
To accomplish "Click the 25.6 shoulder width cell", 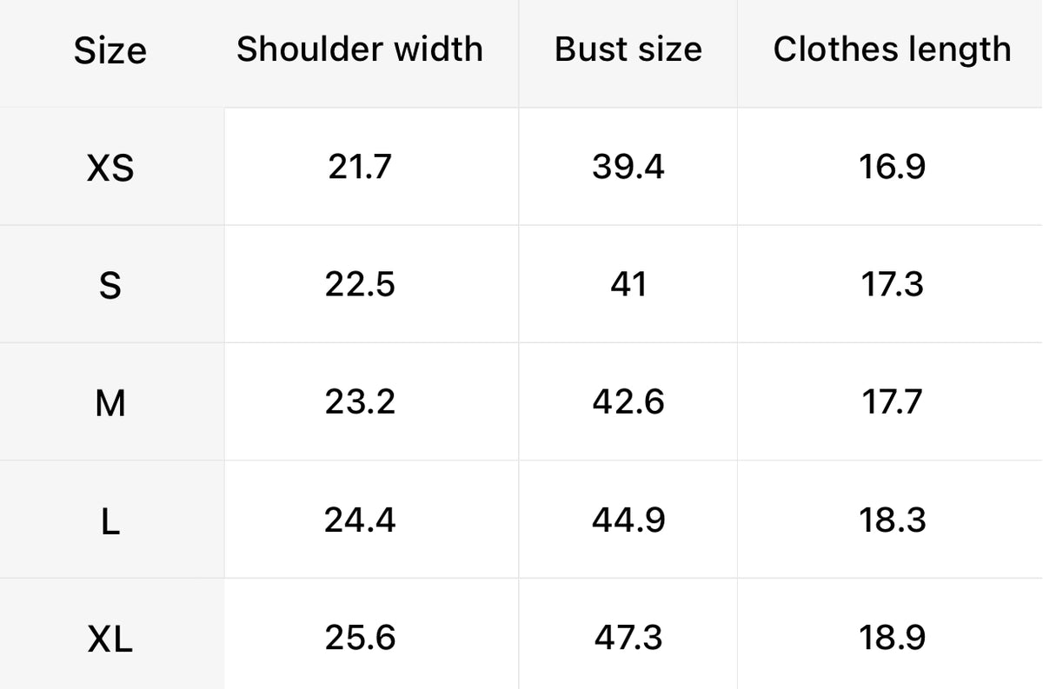I will (x=360, y=639).
